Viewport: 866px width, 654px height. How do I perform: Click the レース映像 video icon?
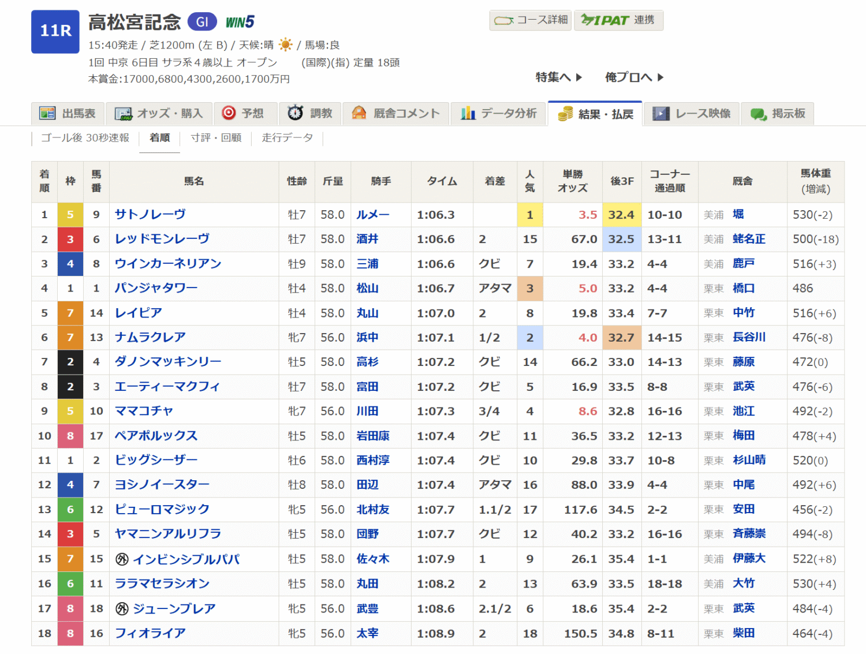tap(660, 114)
